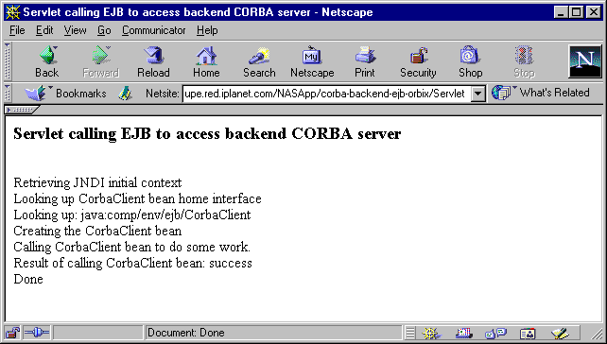Open My Netscape toolbar button
The height and width of the screenshot is (344, 607).
point(312,62)
